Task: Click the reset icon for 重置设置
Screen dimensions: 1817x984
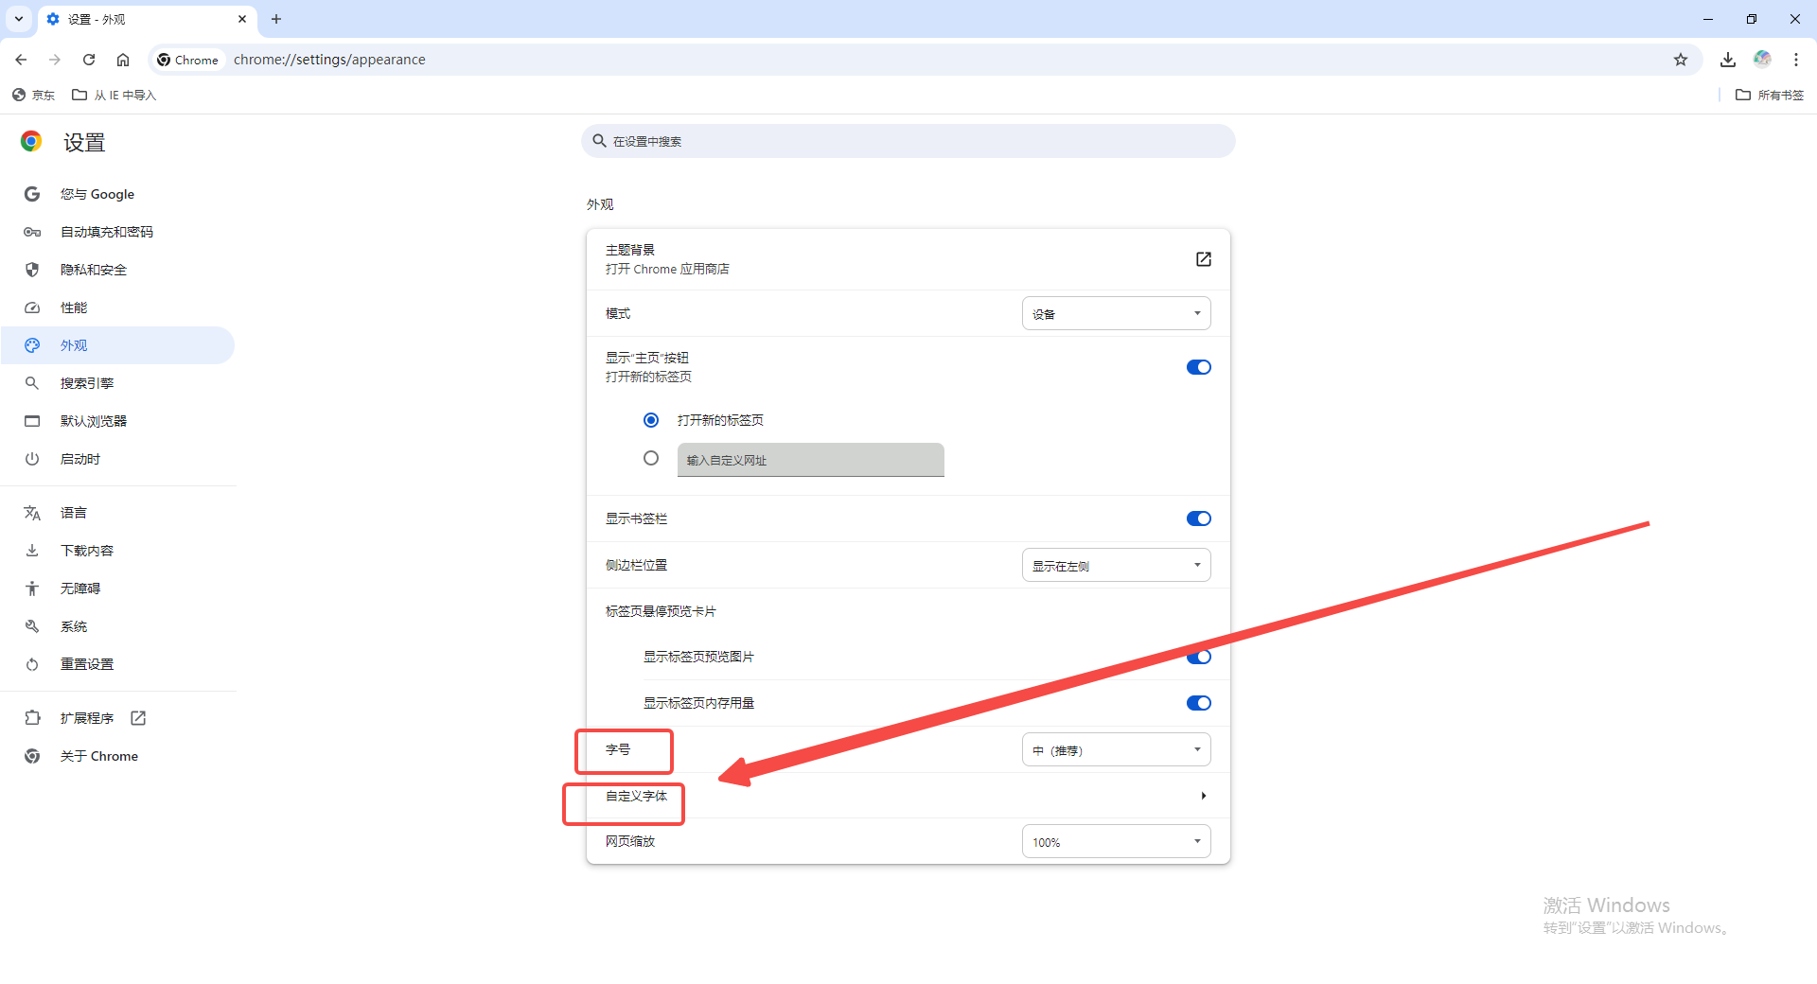Action: (32, 664)
